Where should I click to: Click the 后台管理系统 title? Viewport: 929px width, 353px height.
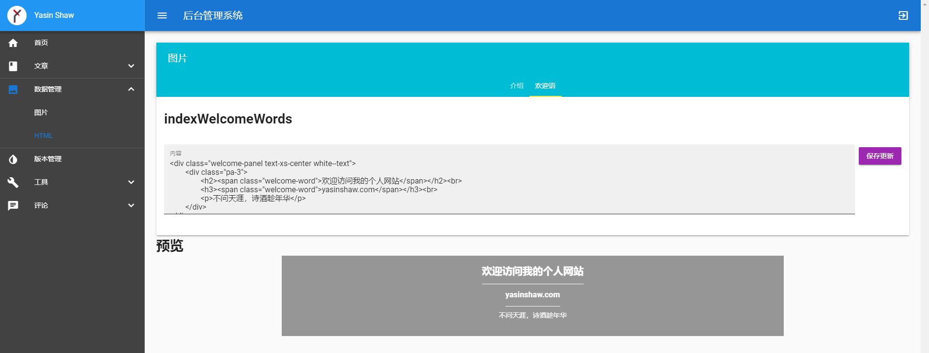pyautogui.click(x=213, y=15)
